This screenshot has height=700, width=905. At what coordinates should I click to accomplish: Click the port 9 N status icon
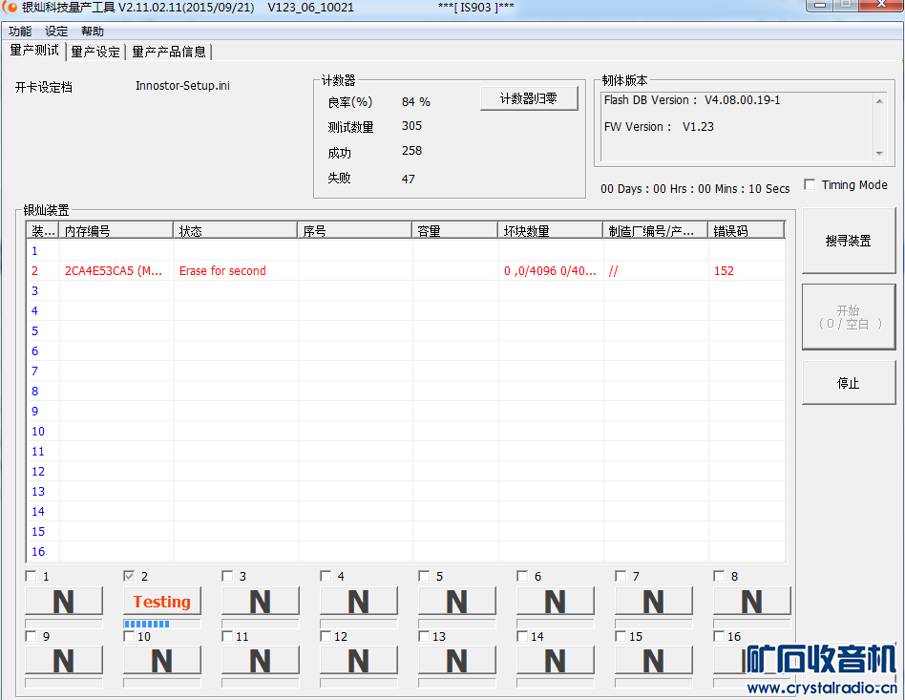63,661
